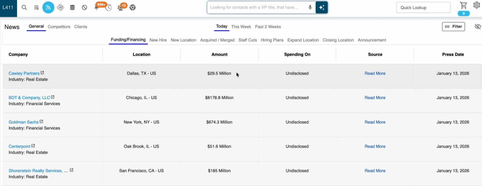Switch to the Hiring Plans tab
The height and width of the screenshot is (186, 482).
(x=272, y=40)
